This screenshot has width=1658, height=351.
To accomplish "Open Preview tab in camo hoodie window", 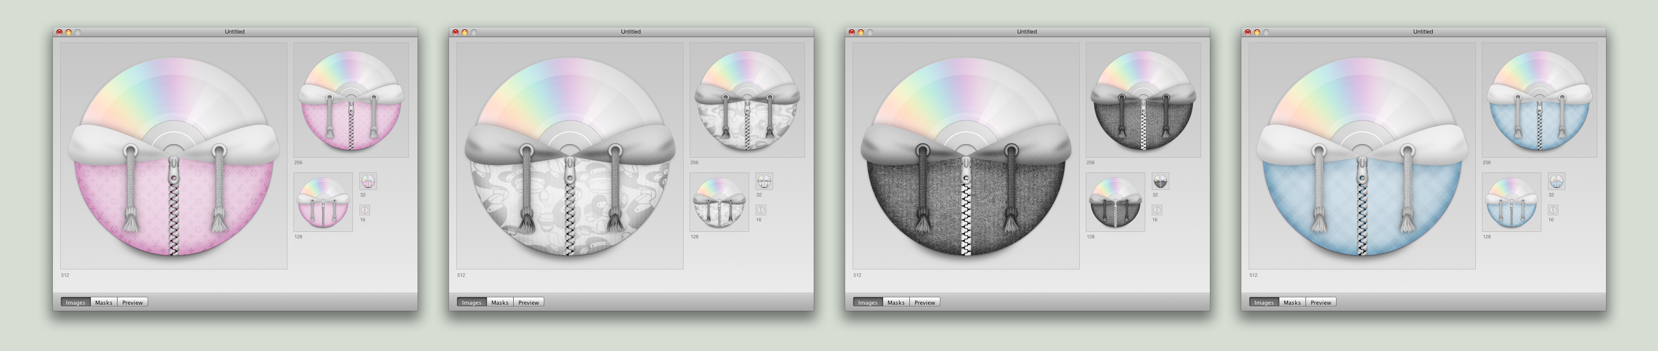I will pyautogui.click(x=529, y=302).
